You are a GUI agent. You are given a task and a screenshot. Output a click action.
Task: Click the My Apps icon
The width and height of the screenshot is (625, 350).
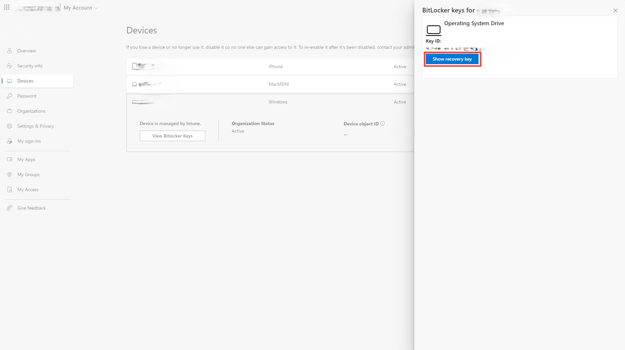9,159
